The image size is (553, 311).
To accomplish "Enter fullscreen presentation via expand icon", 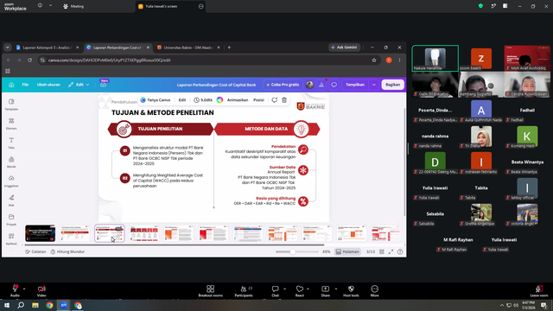I will click(391, 251).
